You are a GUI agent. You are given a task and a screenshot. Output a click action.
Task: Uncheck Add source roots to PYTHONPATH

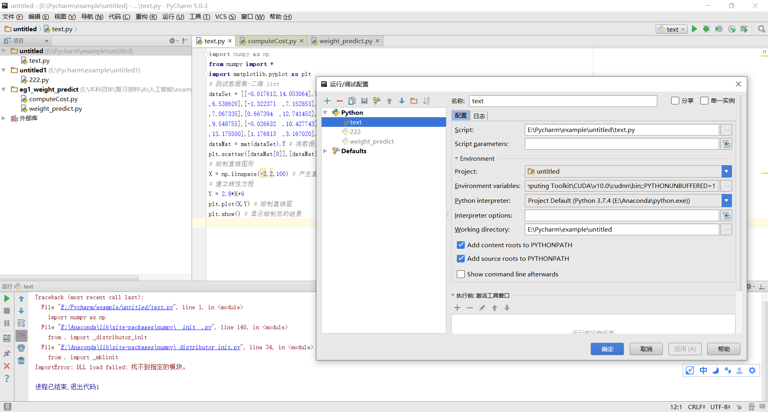point(461,258)
